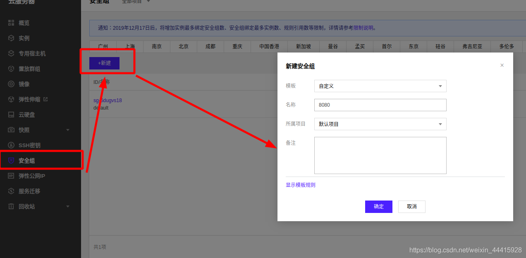Image resolution: width=526 pixels, height=258 pixels.
Task: Switch to the 中国香港 region tab
Action: [x=269, y=46]
